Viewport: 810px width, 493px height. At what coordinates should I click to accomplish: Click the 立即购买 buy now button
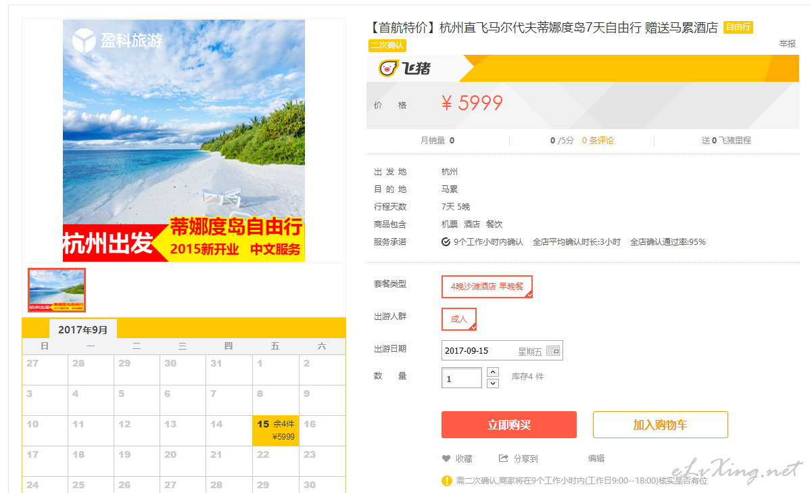tap(509, 425)
